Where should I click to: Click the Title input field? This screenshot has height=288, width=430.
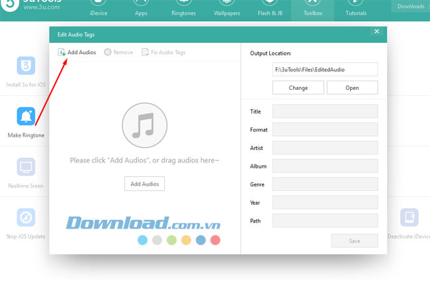[x=325, y=111]
